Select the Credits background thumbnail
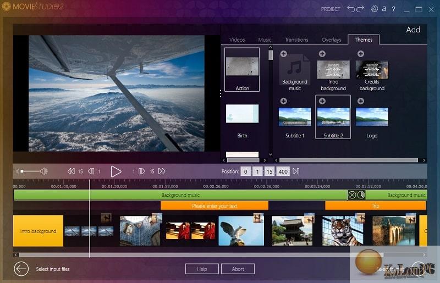The image size is (440, 283). pyautogui.click(x=372, y=69)
